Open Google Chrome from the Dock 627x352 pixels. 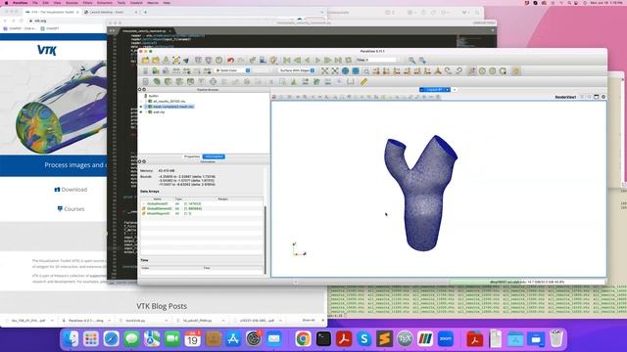[303, 339]
